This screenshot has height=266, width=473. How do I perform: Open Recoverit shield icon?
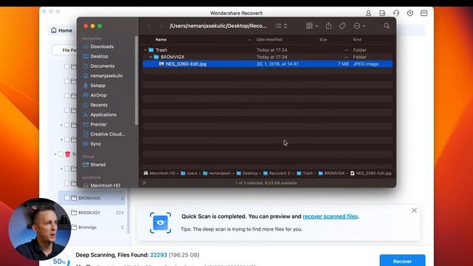pos(410,13)
